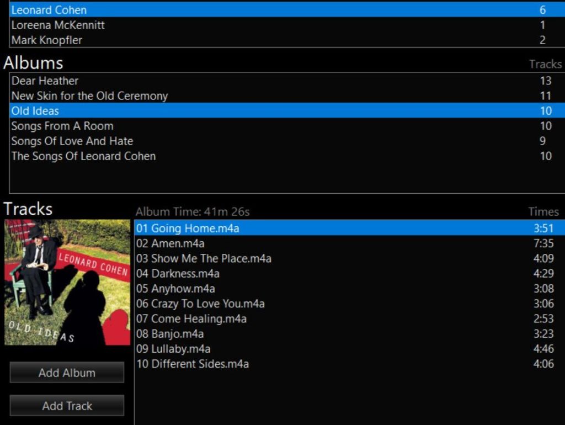
Task: Select track 04 Darkness.m4a
Action: 178,274
